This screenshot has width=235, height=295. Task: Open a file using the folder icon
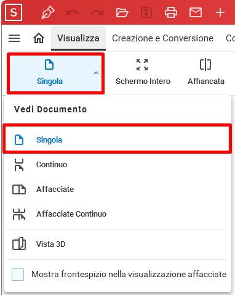pyautogui.click(x=122, y=12)
